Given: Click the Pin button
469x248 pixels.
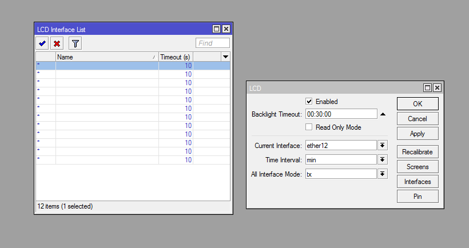Looking at the screenshot, I should point(418,197).
